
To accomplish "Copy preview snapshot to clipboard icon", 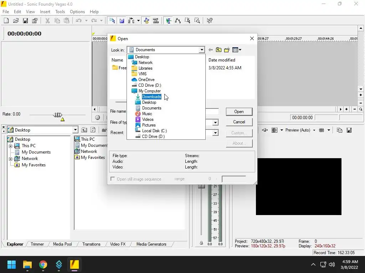I will [339, 130].
